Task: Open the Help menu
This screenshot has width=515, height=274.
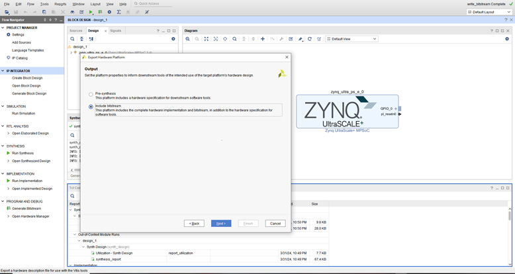Action: tap(123, 4)
